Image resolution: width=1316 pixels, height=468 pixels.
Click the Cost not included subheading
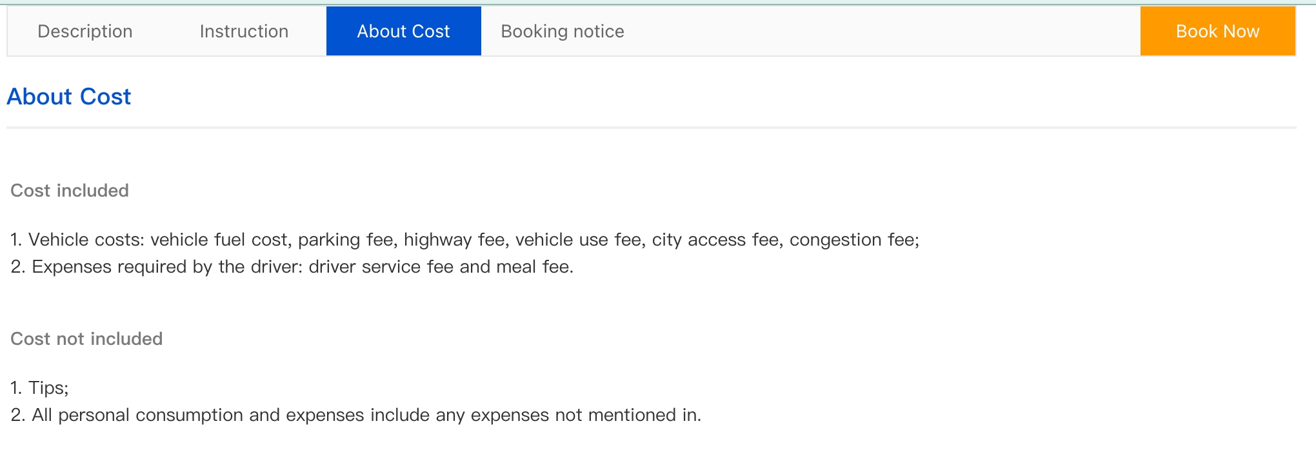pos(86,339)
